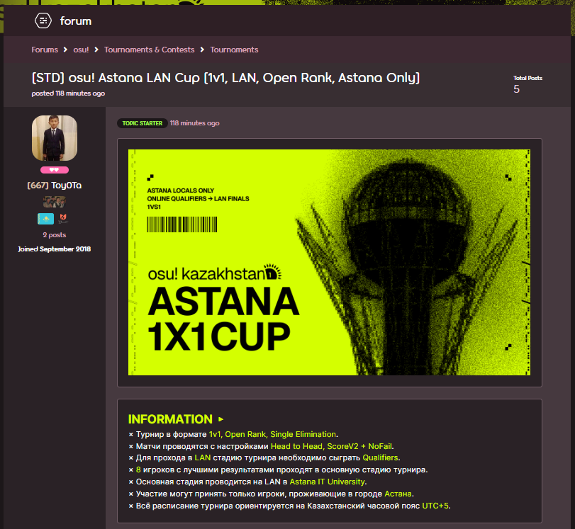Viewport: 575px width, 529px height.
Task: Click the topic title osu! Astana LAN Cup
Action: (225, 78)
